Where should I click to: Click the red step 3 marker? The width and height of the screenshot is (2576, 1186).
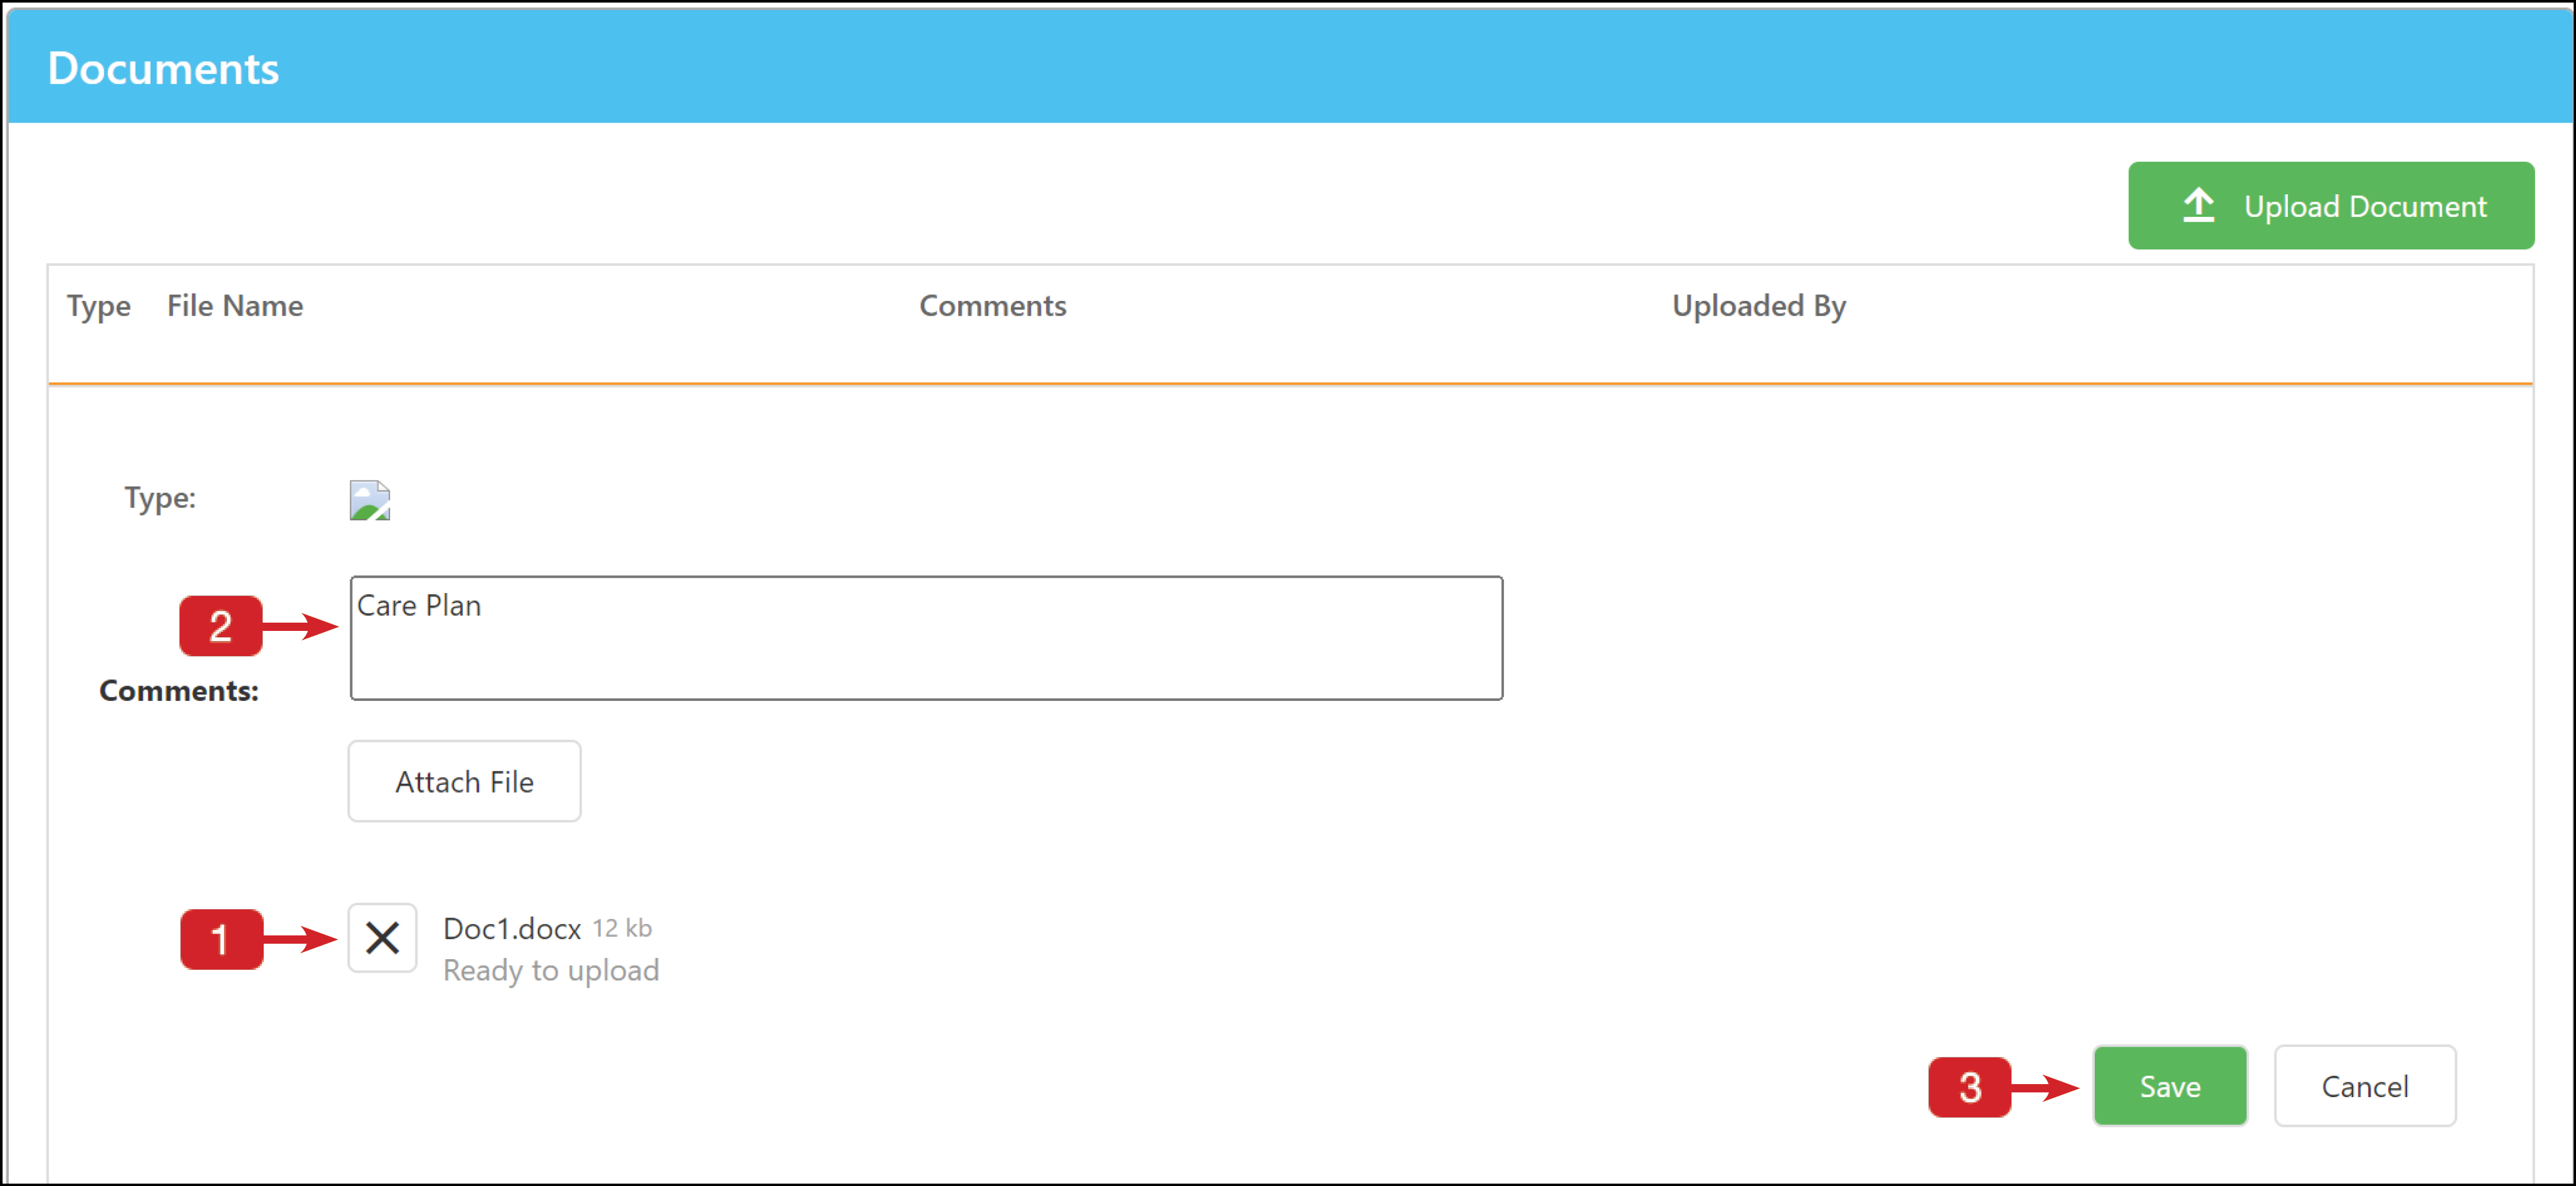[x=1969, y=1087]
